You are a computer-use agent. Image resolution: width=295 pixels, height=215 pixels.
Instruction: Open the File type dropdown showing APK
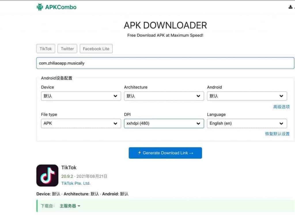pos(81,123)
